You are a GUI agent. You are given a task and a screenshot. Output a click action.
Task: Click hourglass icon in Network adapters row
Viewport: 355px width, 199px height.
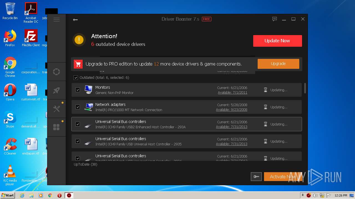click(265, 107)
